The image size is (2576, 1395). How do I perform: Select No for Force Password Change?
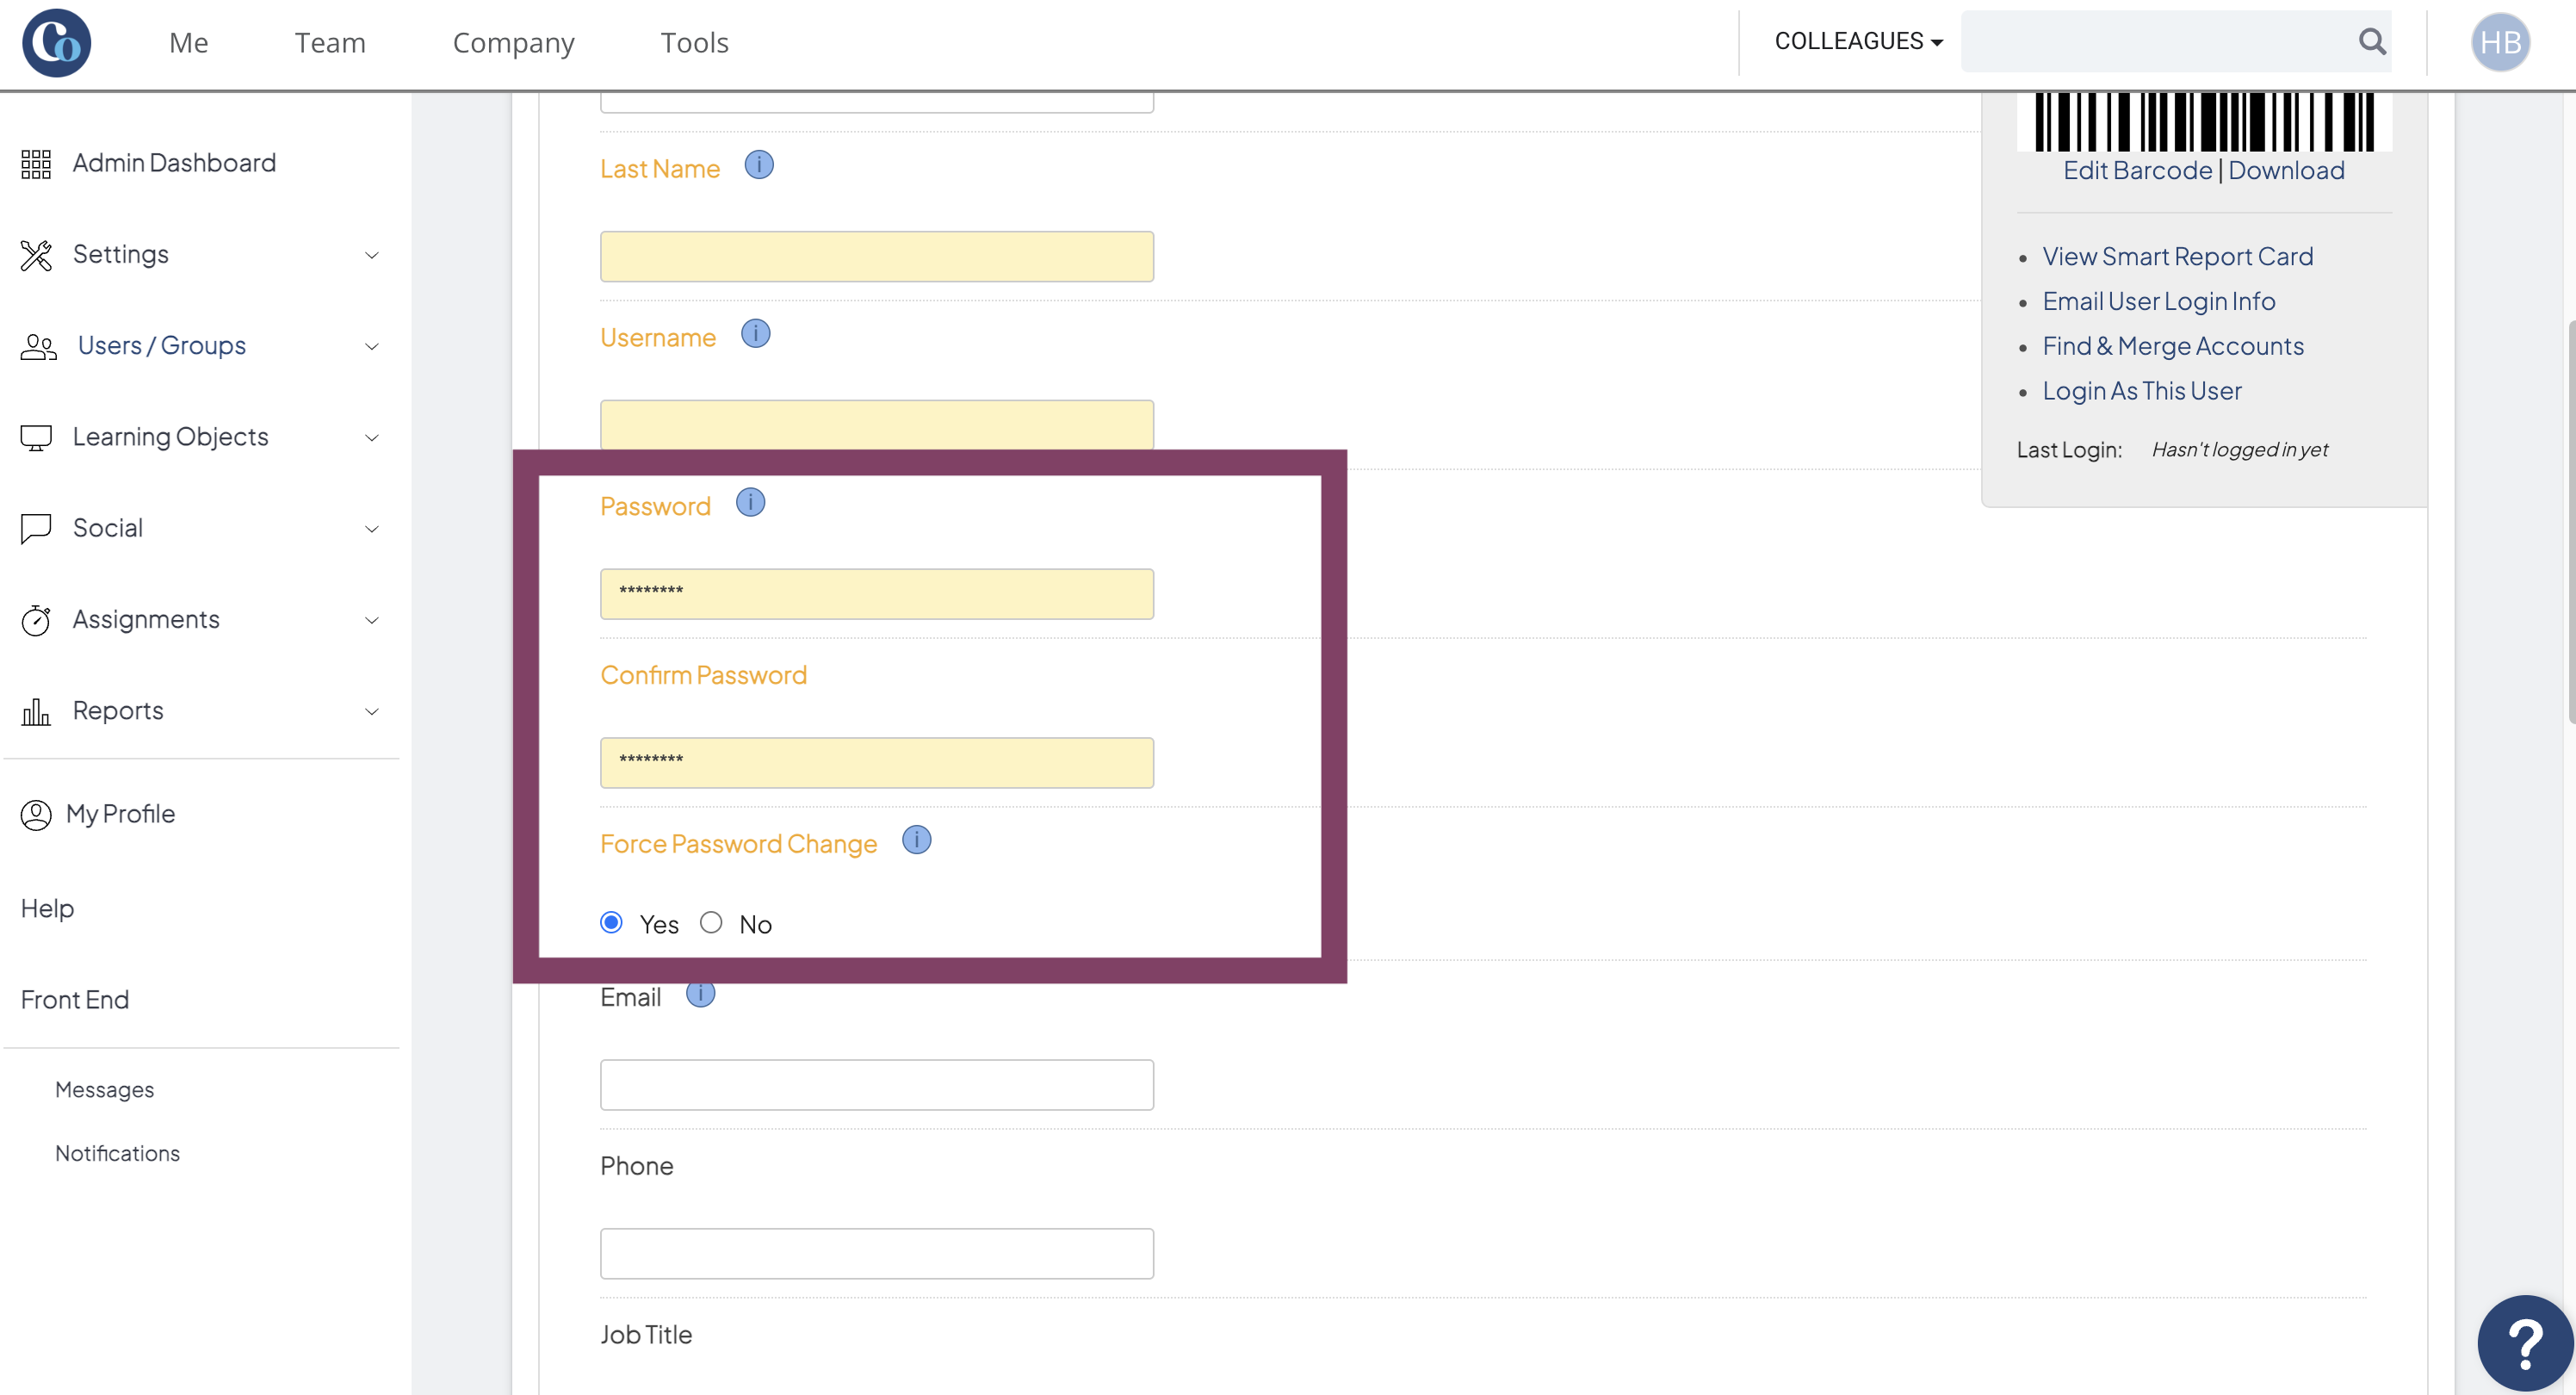(x=711, y=922)
